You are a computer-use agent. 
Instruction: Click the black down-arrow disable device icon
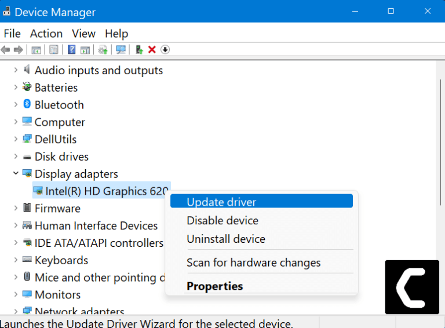[165, 50]
